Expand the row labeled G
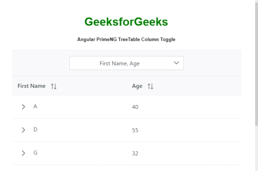The width and height of the screenshot is (258, 171). (24, 153)
